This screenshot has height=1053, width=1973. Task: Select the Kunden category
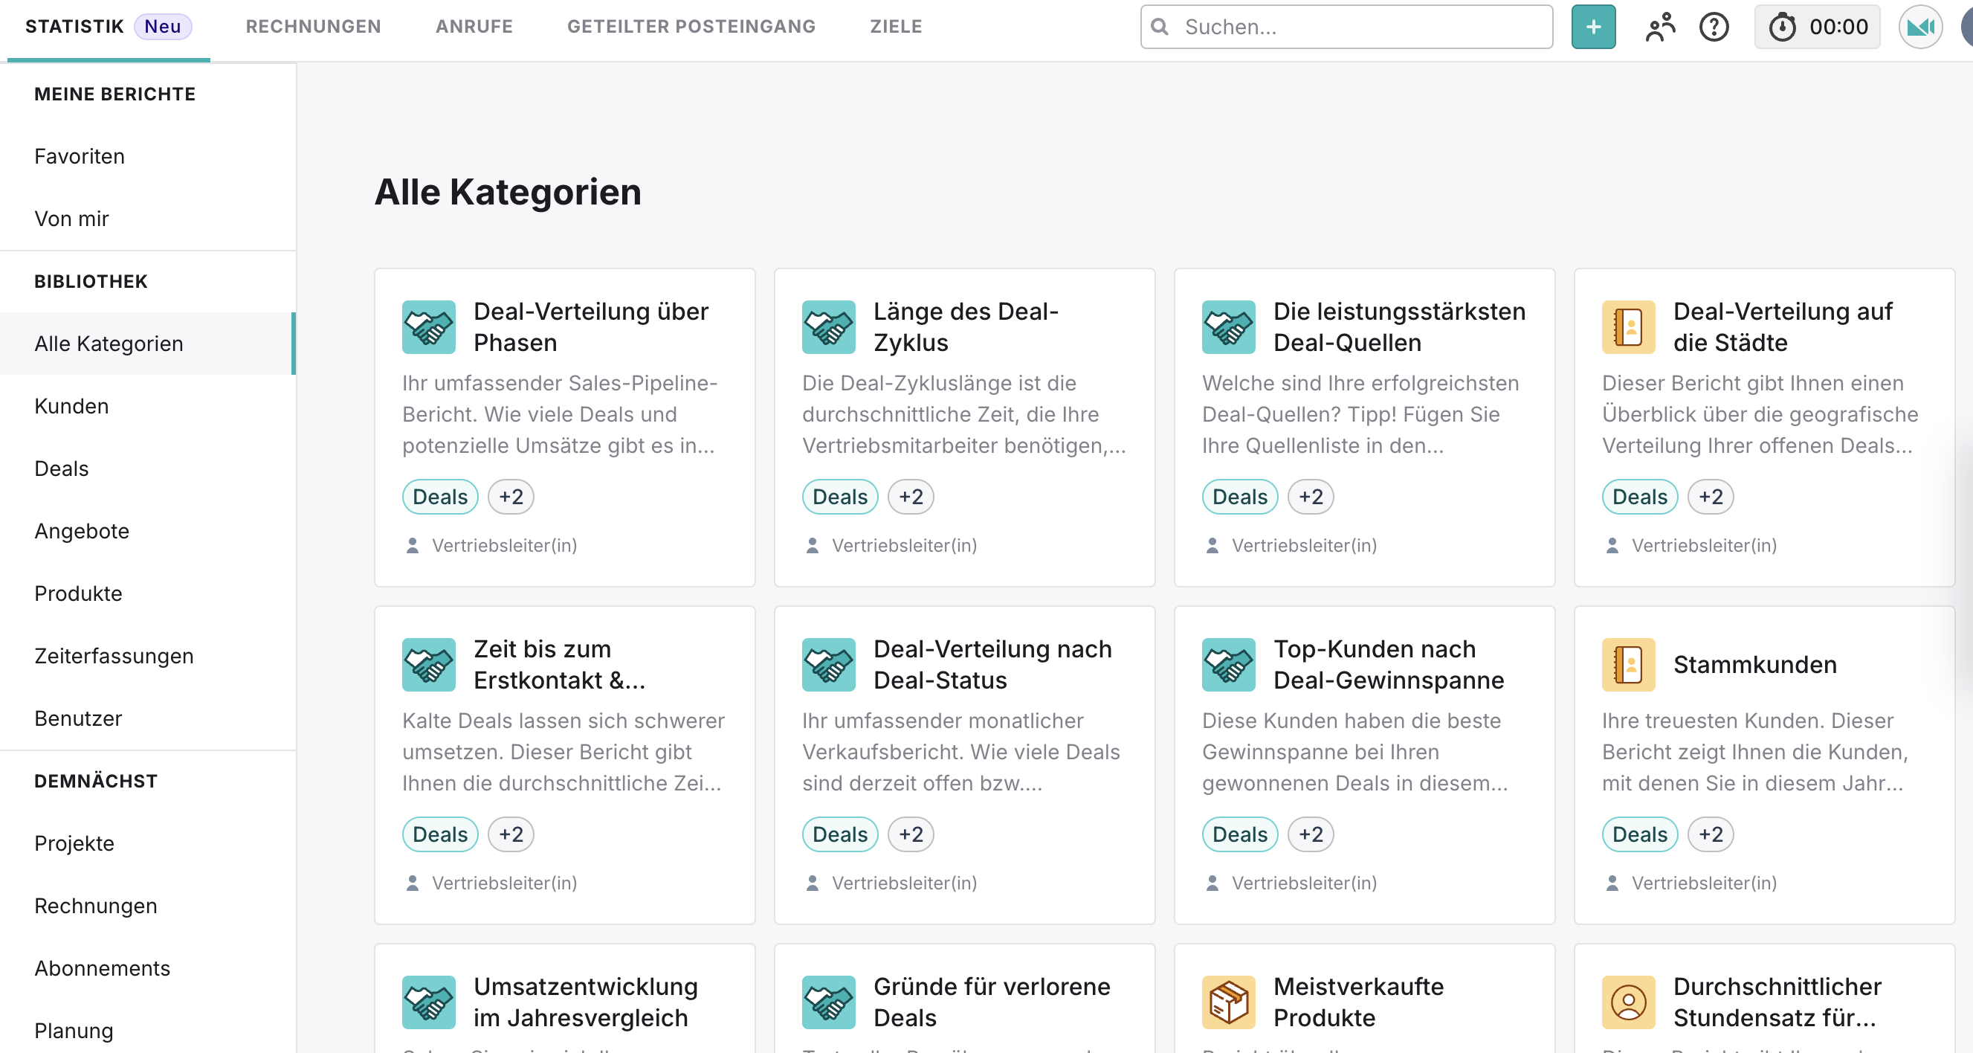(148, 406)
